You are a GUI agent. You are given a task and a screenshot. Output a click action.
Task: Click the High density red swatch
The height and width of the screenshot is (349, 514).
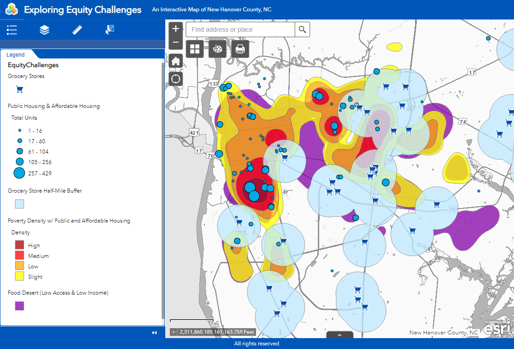[20, 245]
